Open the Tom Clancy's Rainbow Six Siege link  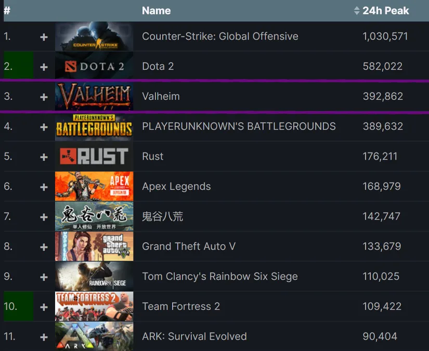coord(220,277)
